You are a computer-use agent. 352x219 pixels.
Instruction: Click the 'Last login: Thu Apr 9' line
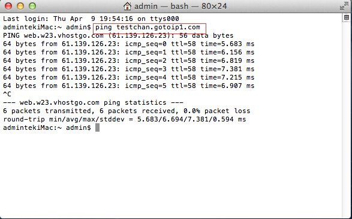click(x=91, y=19)
